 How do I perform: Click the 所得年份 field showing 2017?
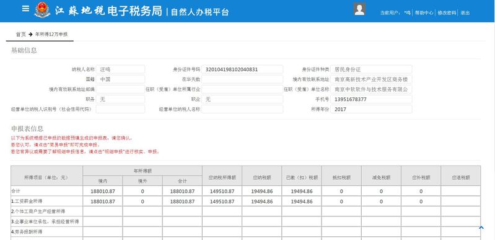point(371,109)
